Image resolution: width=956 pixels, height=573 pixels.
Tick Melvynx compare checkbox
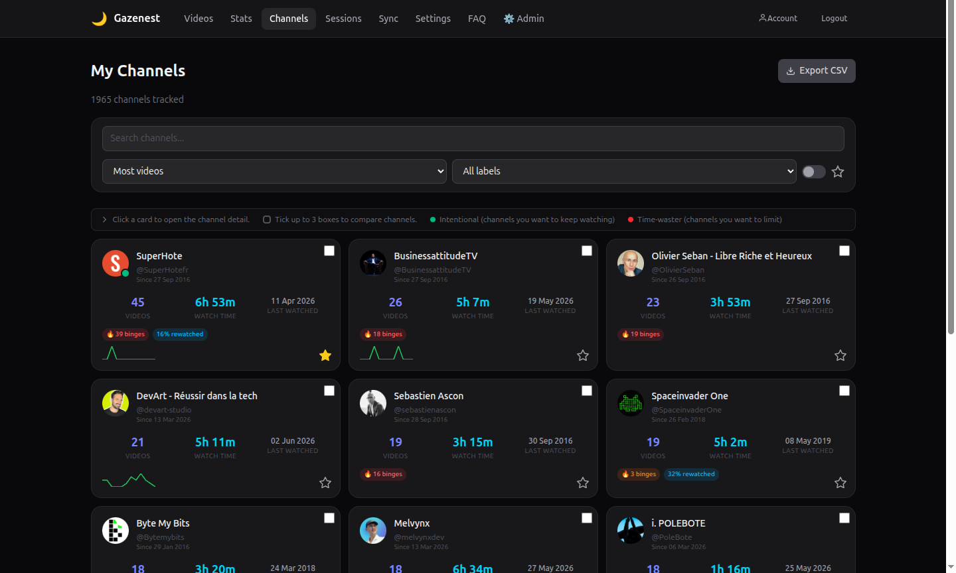(587, 518)
